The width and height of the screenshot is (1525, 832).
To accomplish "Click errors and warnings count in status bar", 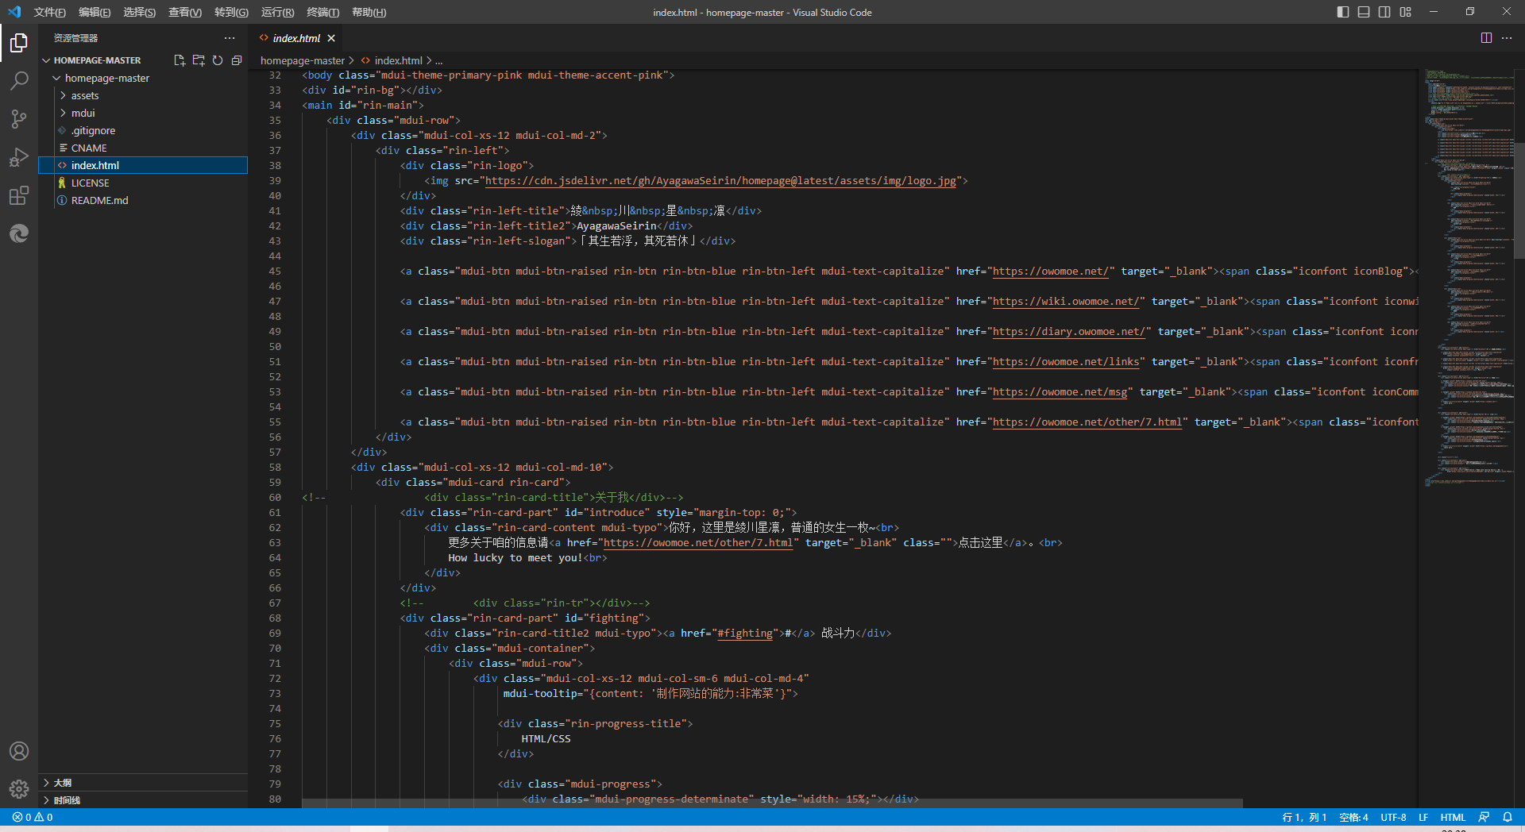I will 33,817.
